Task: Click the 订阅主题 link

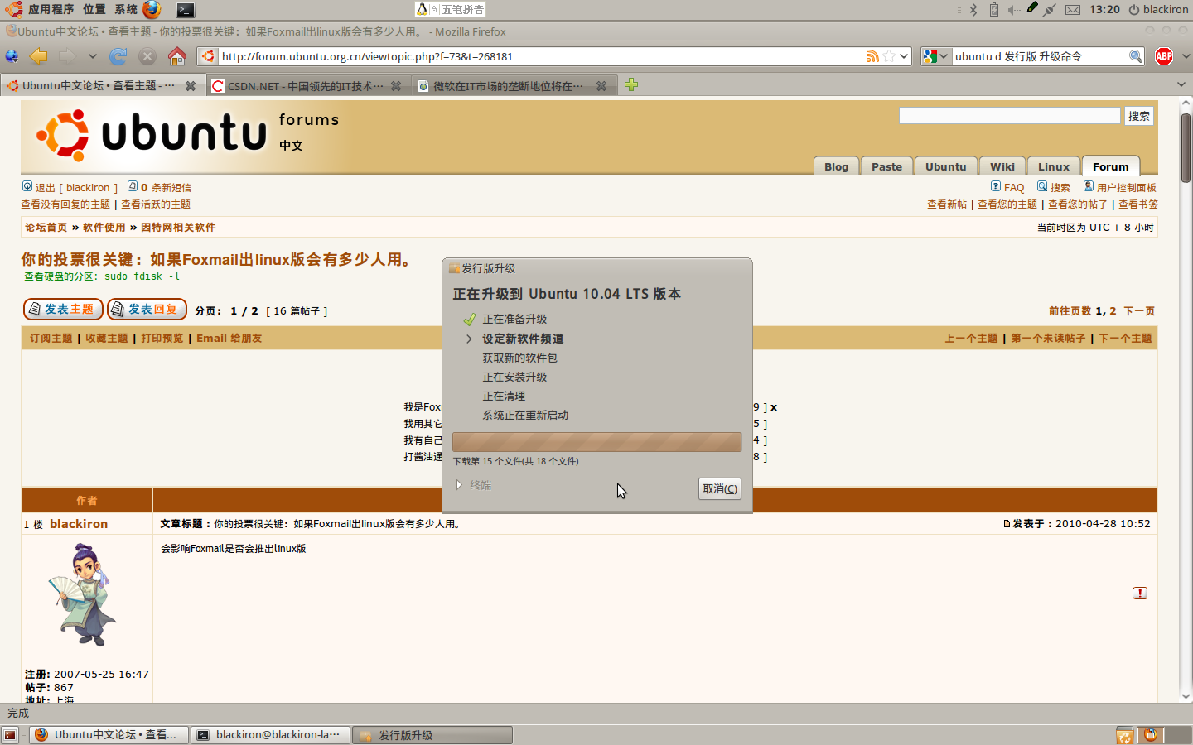Action: 51,338
